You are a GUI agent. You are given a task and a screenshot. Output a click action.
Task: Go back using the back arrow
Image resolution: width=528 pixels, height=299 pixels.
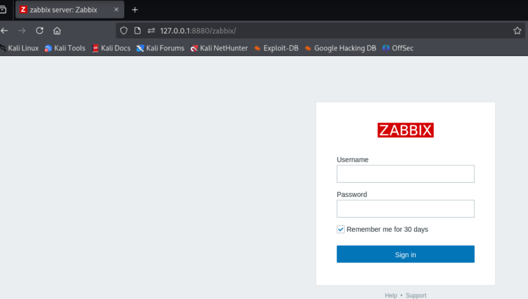5,30
